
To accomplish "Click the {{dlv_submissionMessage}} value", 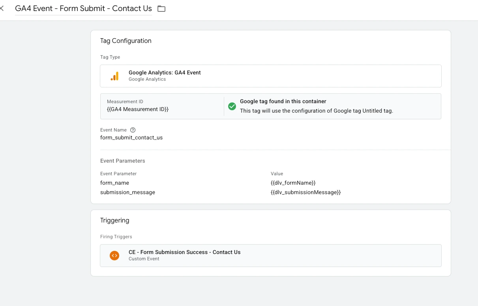I will coord(306,193).
